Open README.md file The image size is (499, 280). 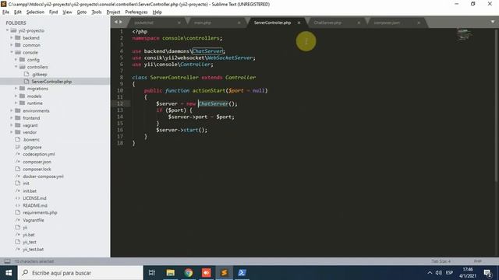pyautogui.click(x=35, y=205)
